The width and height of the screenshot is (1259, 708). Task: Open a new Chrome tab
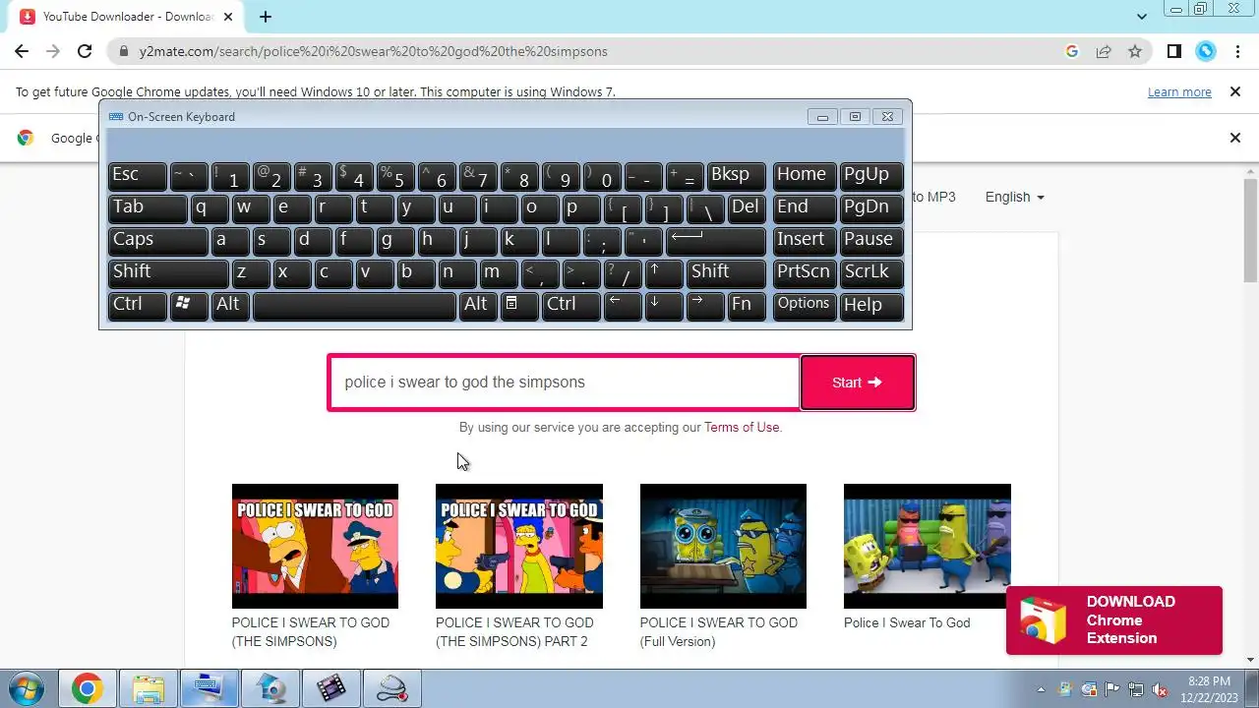pyautogui.click(x=266, y=17)
